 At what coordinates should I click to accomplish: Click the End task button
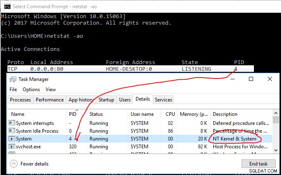[258, 164]
